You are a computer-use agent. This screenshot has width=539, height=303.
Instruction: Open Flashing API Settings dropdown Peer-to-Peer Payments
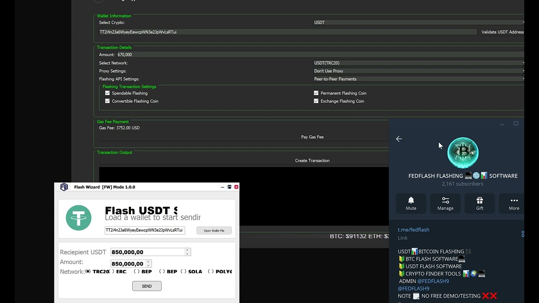coord(419,79)
